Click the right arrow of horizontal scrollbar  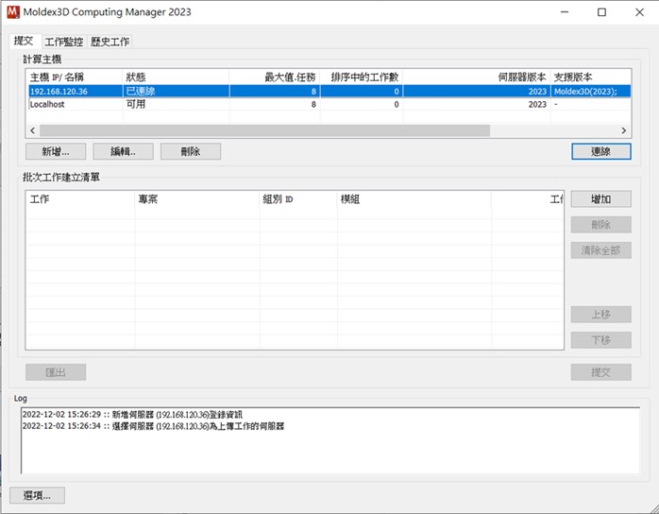(x=624, y=130)
